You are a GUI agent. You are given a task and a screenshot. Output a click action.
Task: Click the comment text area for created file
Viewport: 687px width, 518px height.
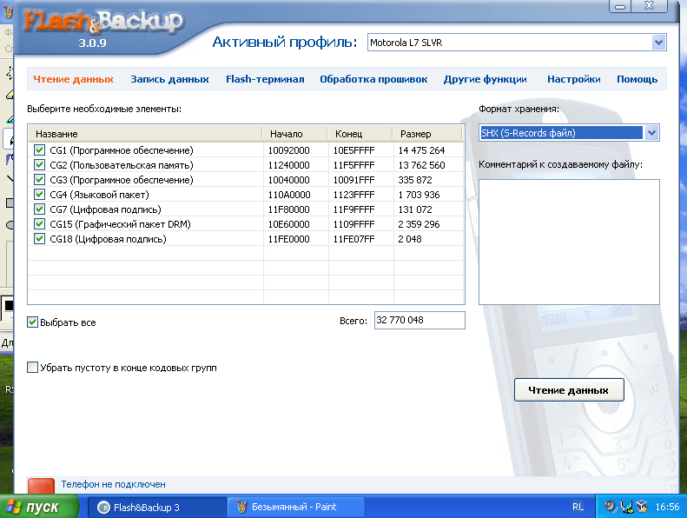[569, 242]
